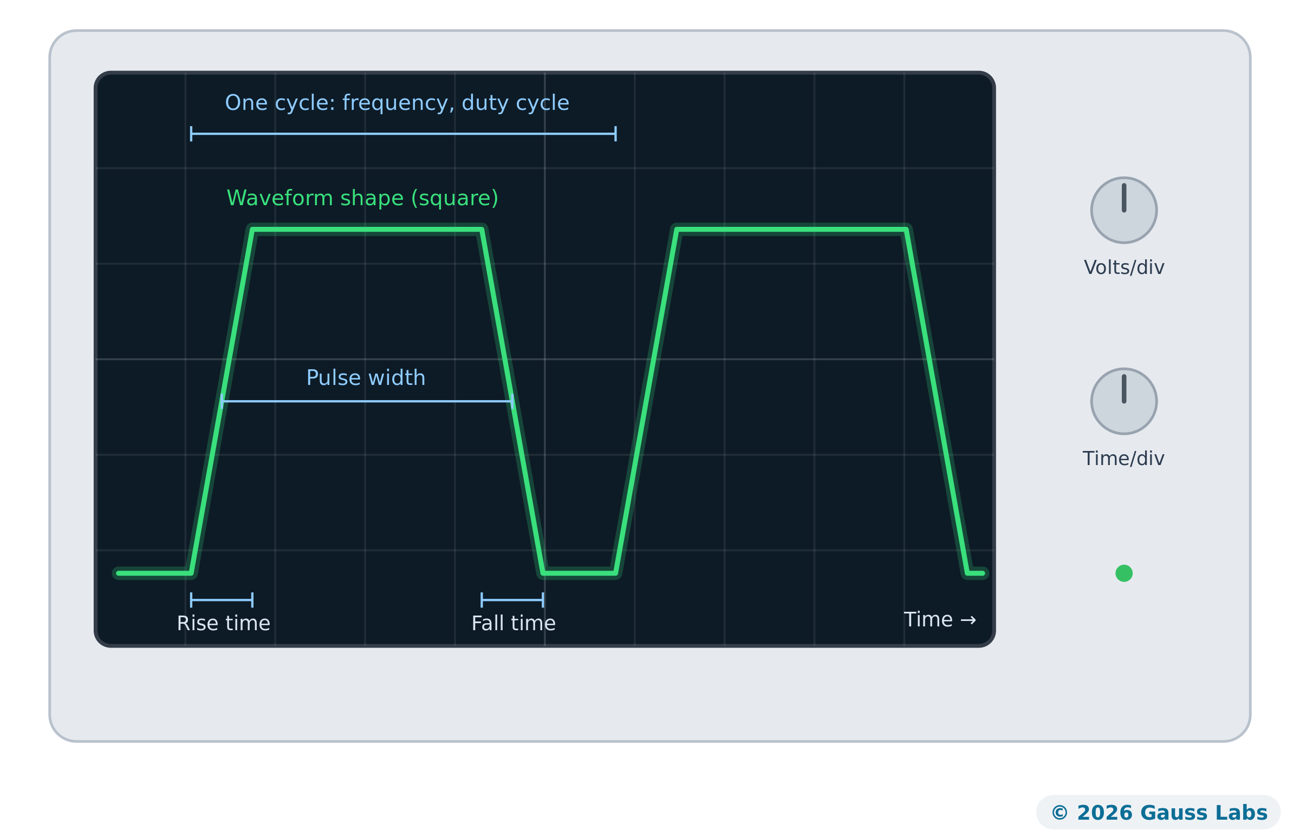The height and width of the screenshot is (837, 1300).
Task: Click the green power indicator LED
Action: click(x=1123, y=573)
